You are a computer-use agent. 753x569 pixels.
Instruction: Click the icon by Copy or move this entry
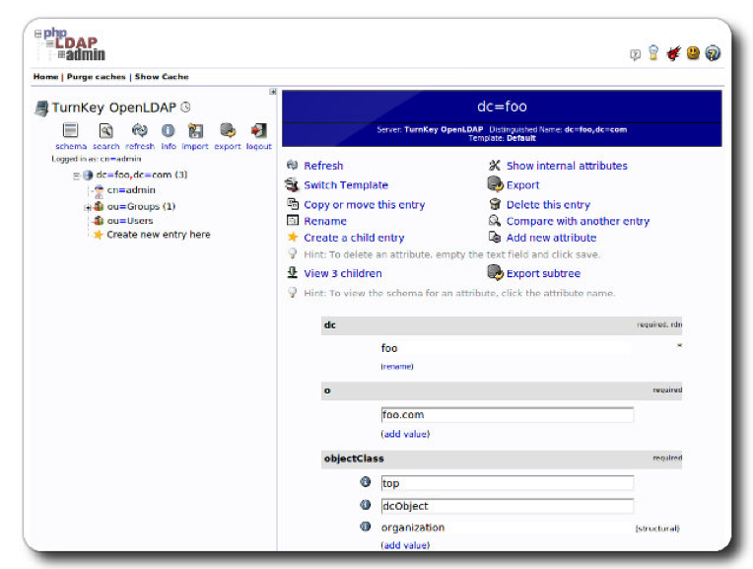coord(293,204)
